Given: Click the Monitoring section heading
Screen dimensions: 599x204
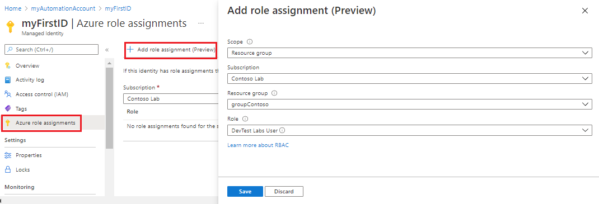Looking at the screenshot, I should (20, 187).
